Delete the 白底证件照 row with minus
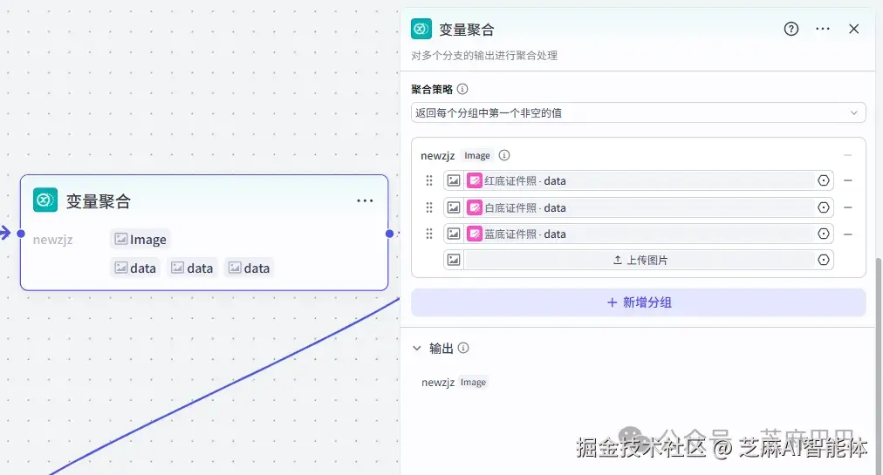 click(847, 207)
